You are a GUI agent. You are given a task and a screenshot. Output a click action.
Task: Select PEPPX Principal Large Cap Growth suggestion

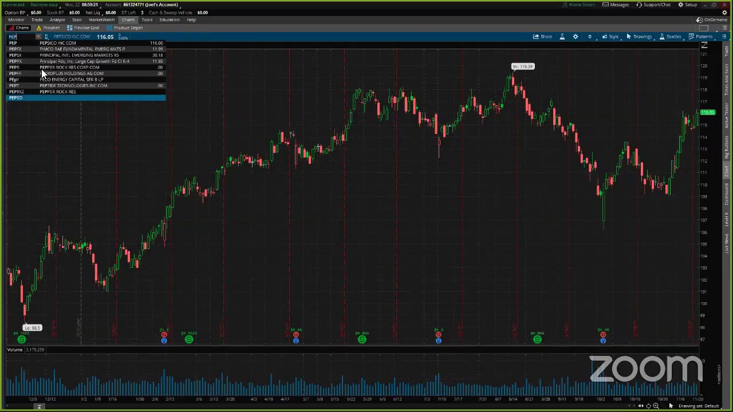point(86,61)
